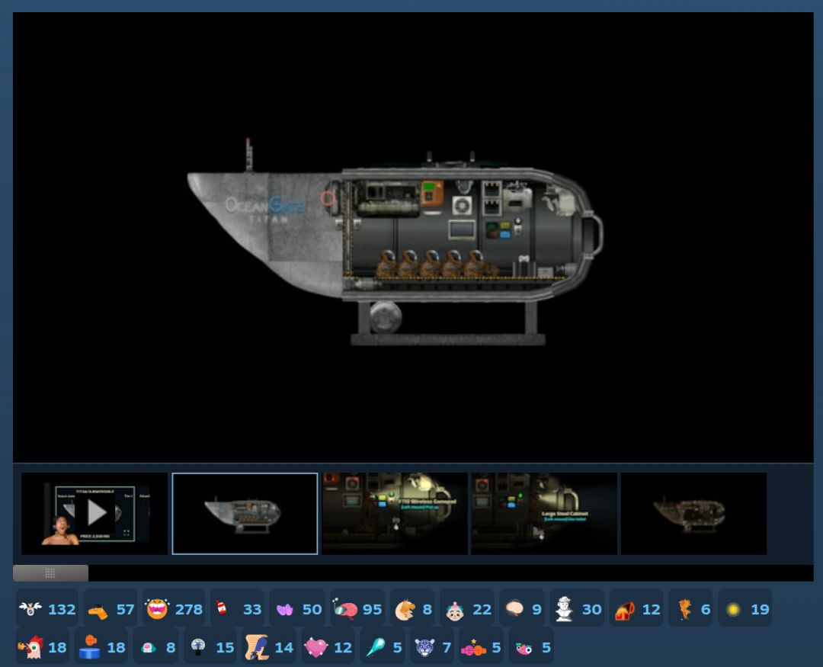The image size is (823, 667).
Task: Click the thinking brain award with 9
Action: (x=522, y=609)
